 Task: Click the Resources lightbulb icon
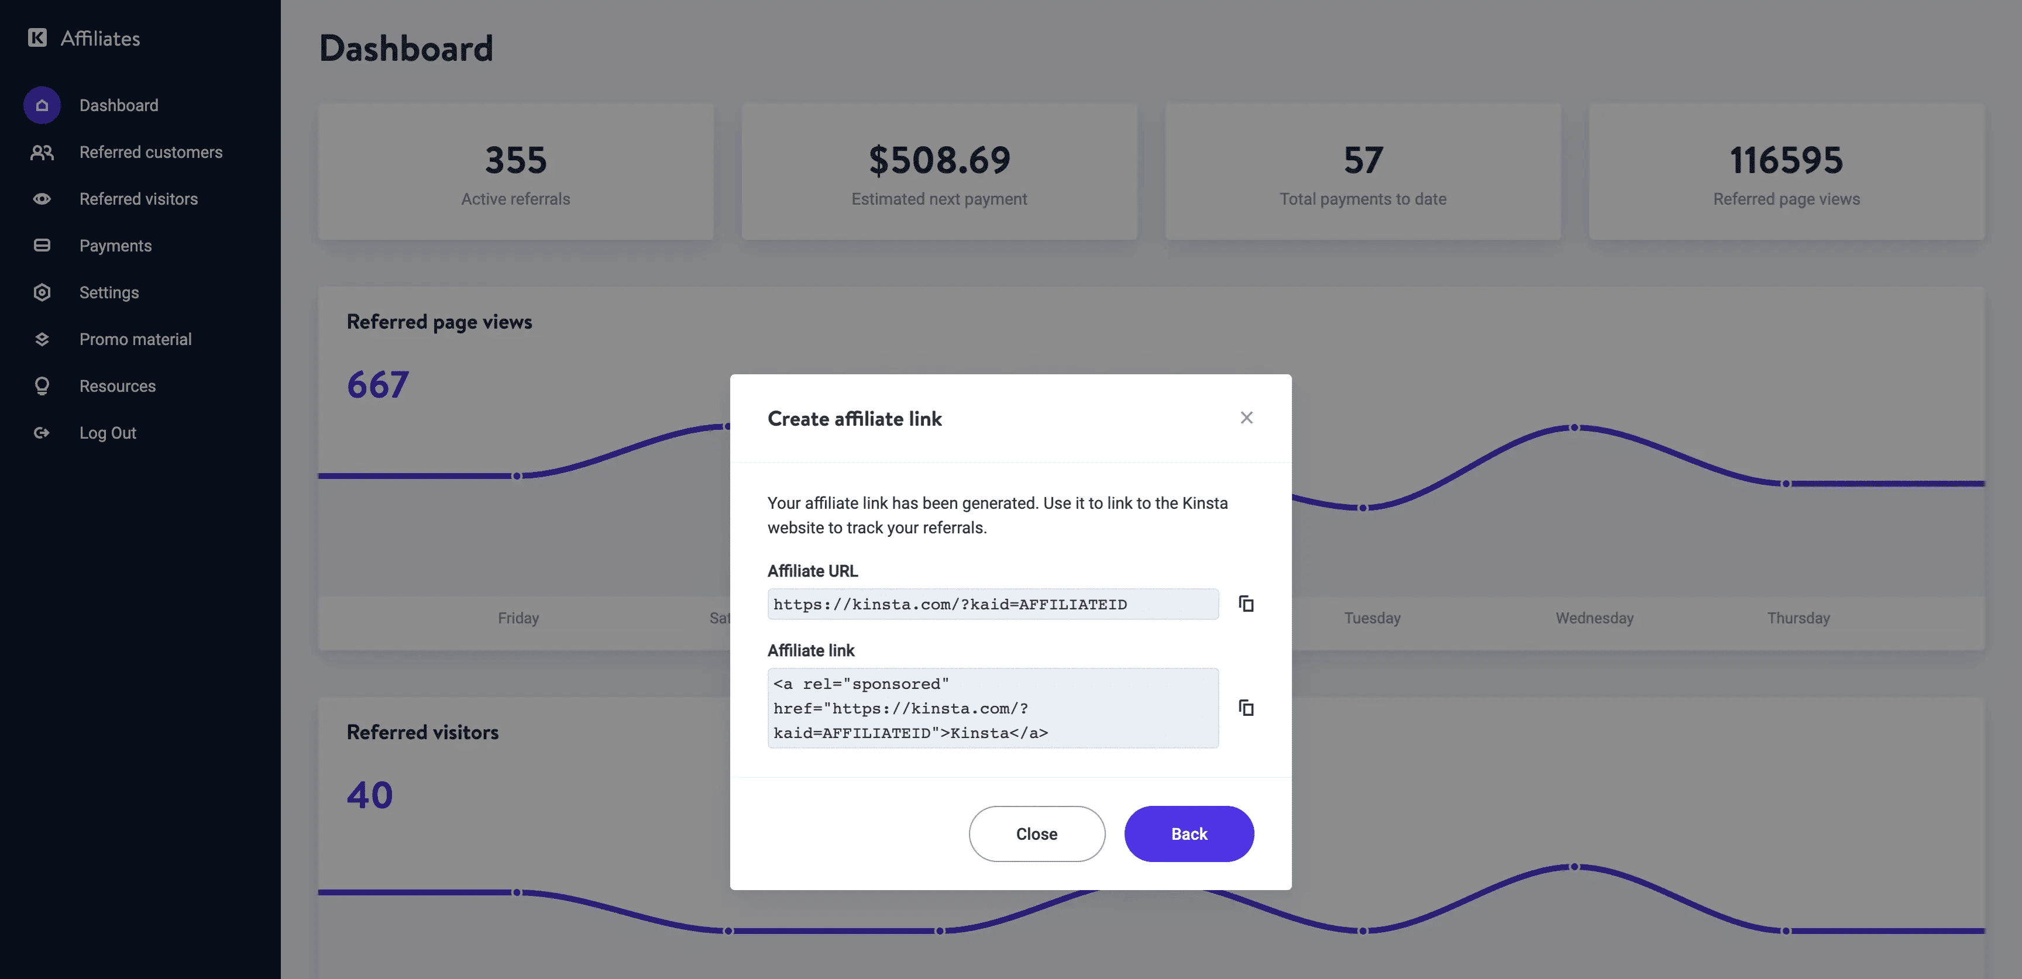click(41, 385)
